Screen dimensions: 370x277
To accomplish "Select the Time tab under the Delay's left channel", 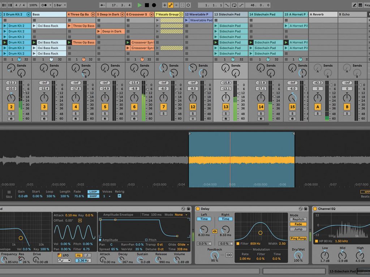I will (204, 219).
